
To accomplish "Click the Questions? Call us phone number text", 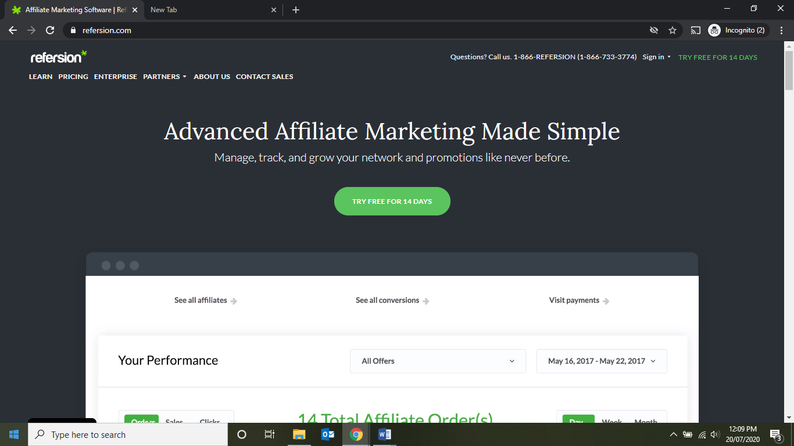I will tap(543, 57).
